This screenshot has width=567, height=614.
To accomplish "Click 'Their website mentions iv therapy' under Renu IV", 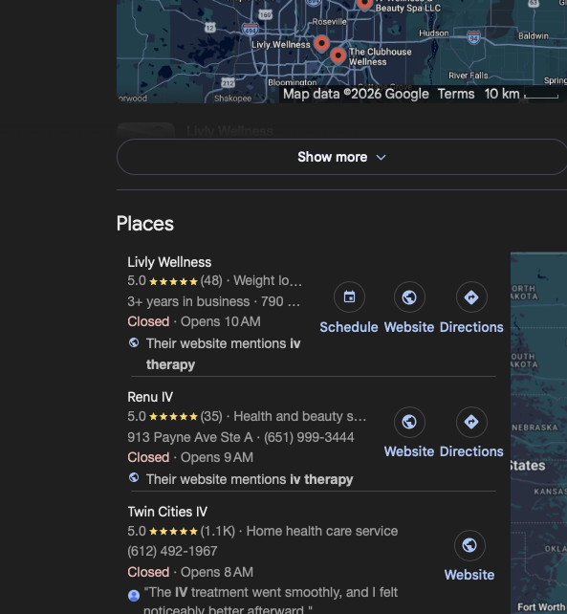I will pos(250,479).
